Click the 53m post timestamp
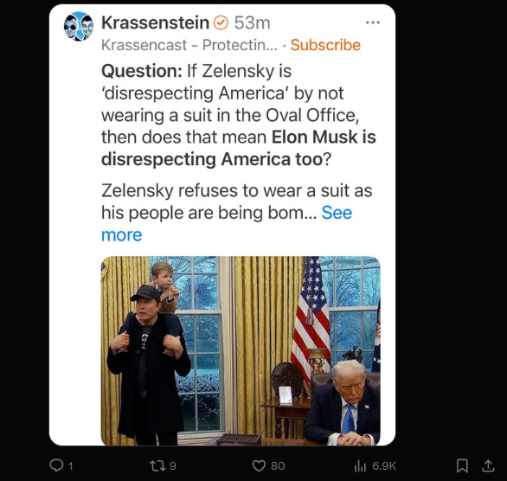The height and width of the screenshot is (481, 507). point(253,23)
